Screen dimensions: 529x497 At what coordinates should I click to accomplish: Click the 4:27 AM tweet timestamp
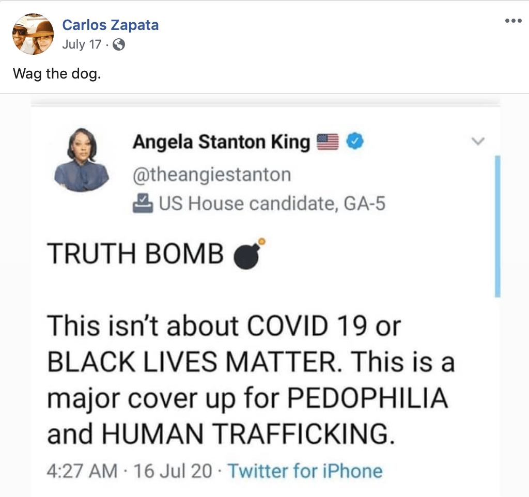(82, 471)
